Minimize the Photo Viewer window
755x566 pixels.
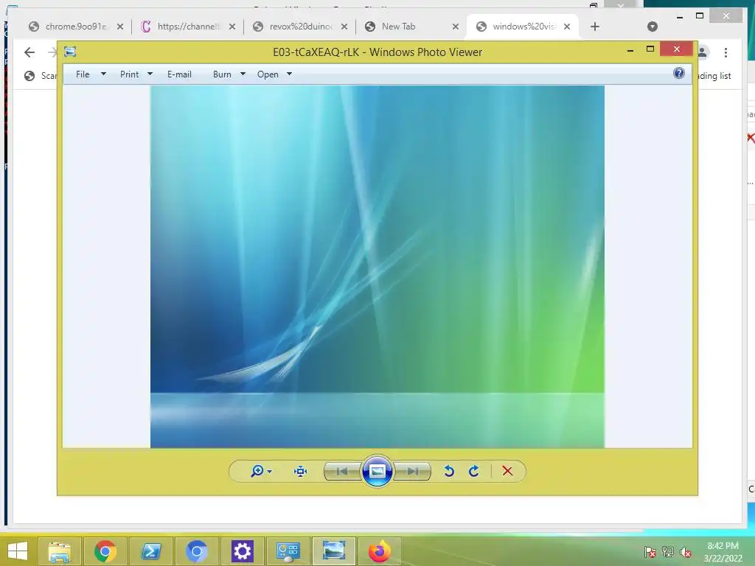click(x=630, y=49)
